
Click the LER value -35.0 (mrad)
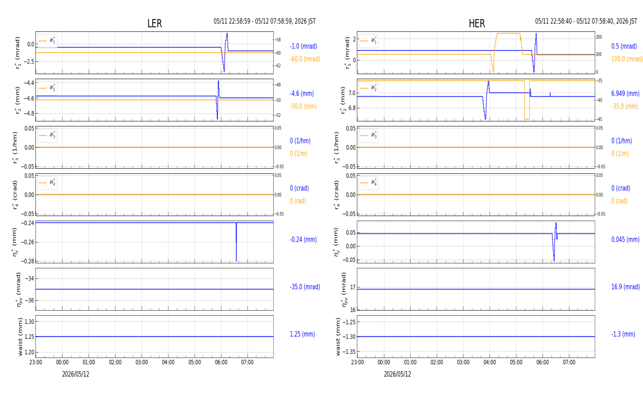pyautogui.click(x=305, y=287)
